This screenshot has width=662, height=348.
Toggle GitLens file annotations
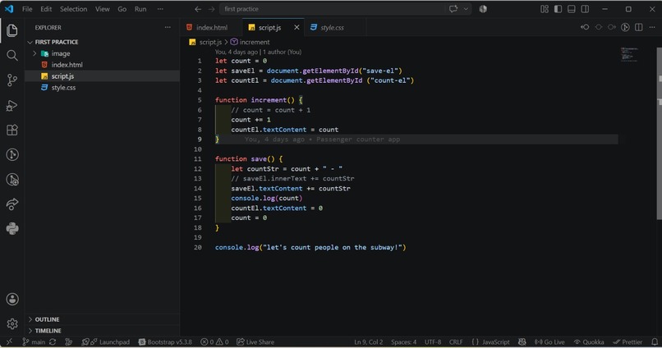point(625,27)
